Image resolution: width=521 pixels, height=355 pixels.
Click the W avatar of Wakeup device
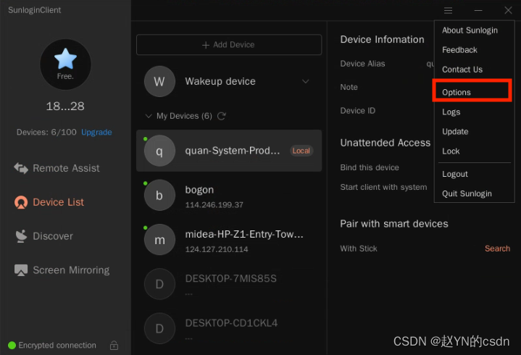(x=159, y=81)
